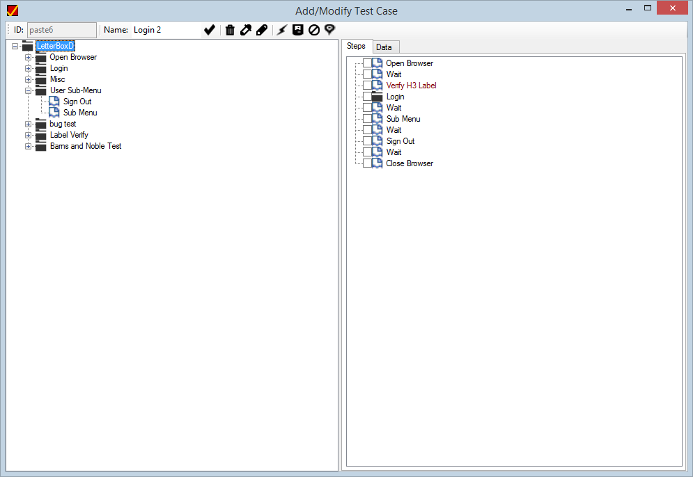
Task: Click the LetterBoxD root folder icon
Action: coord(27,46)
